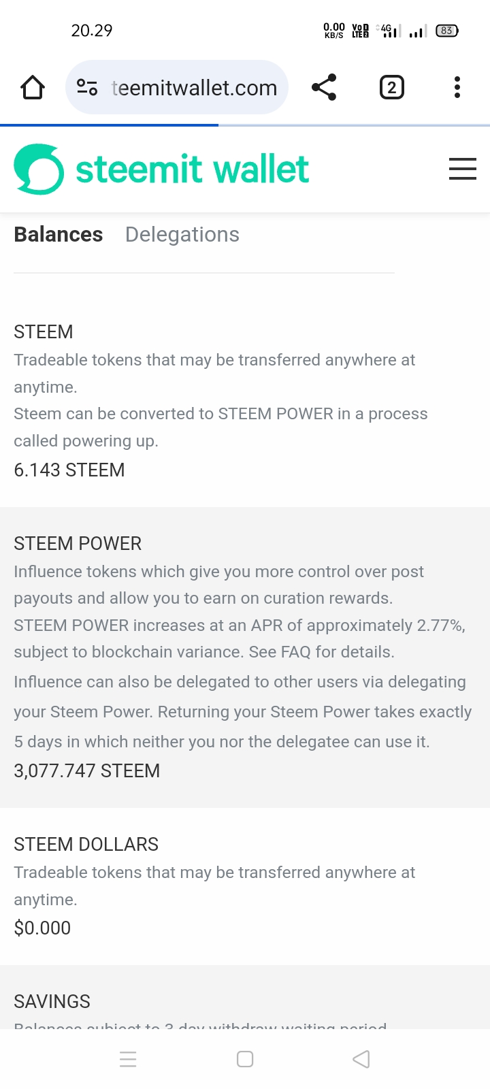Open the 6.143 STEEM balance dropdown
Image resolution: width=490 pixels, height=1089 pixels.
(x=69, y=470)
